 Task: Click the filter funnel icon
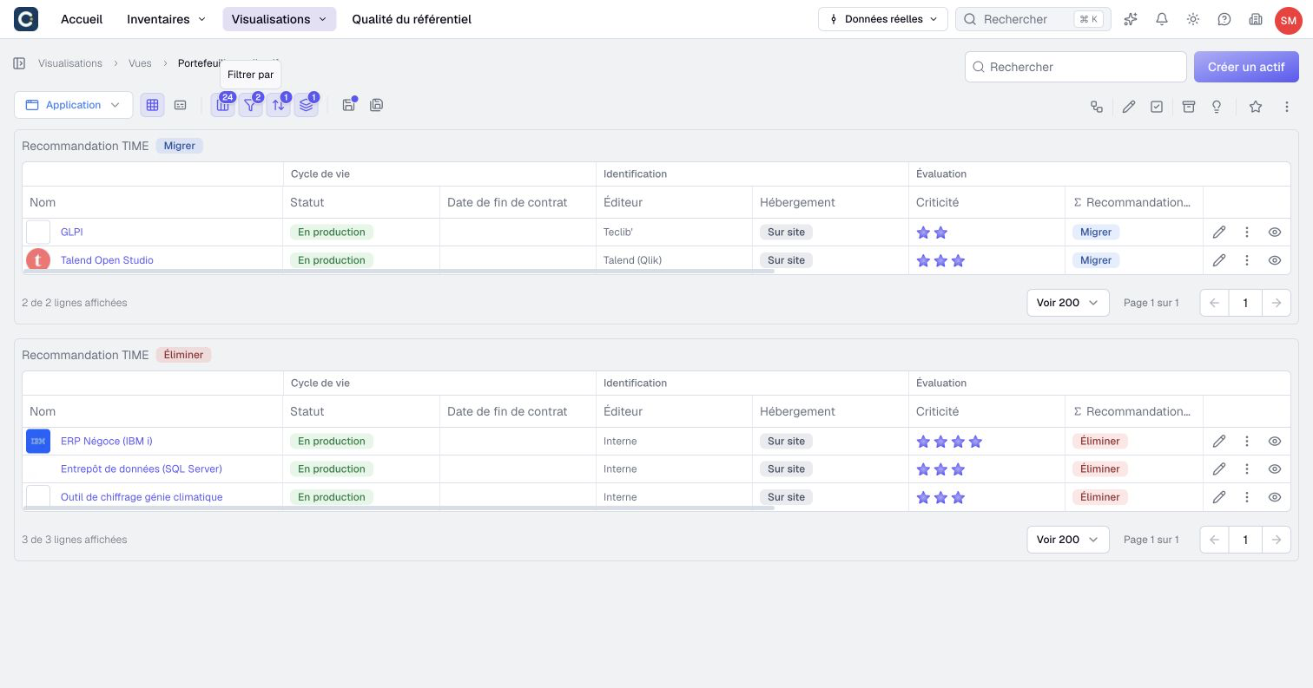(x=251, y=105)
